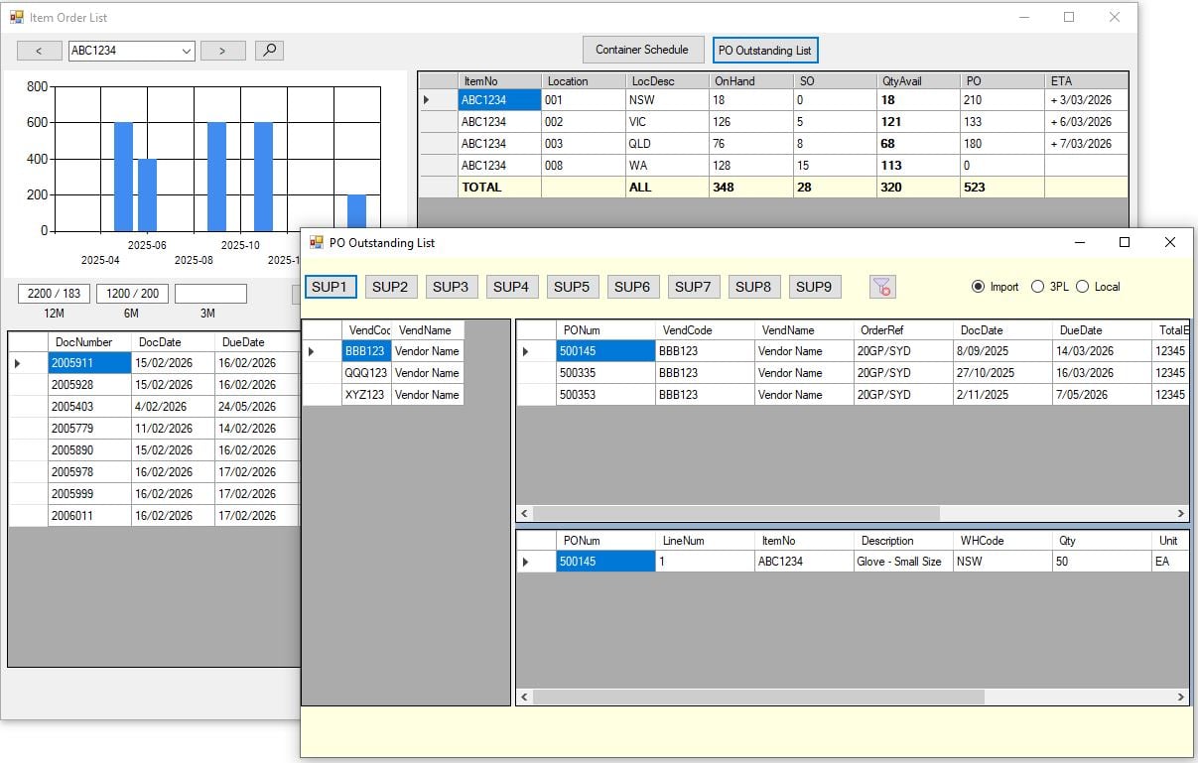Image resolution: width=1198 pixels, height=763 pixels.
Task: Click the search magnifier icon button
Action: click(x=269, y=50)
